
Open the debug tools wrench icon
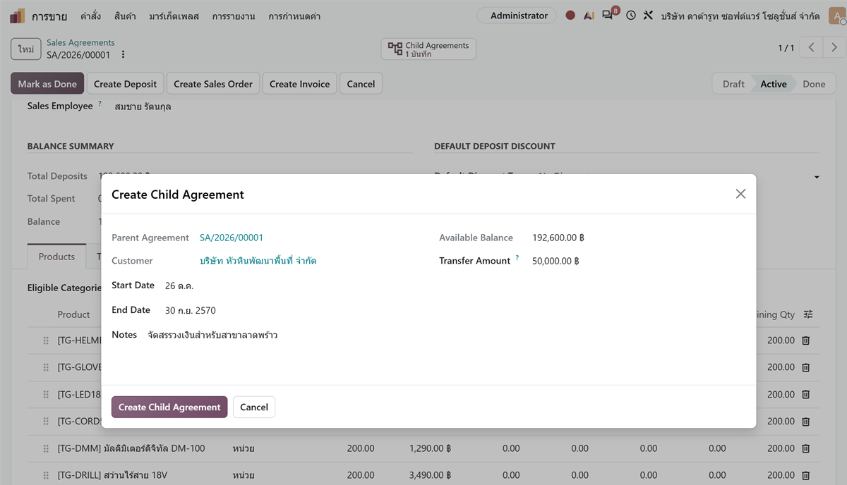click(x=648, y=16)
